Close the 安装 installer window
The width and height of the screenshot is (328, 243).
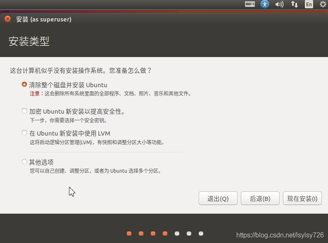tap(8, 19)
